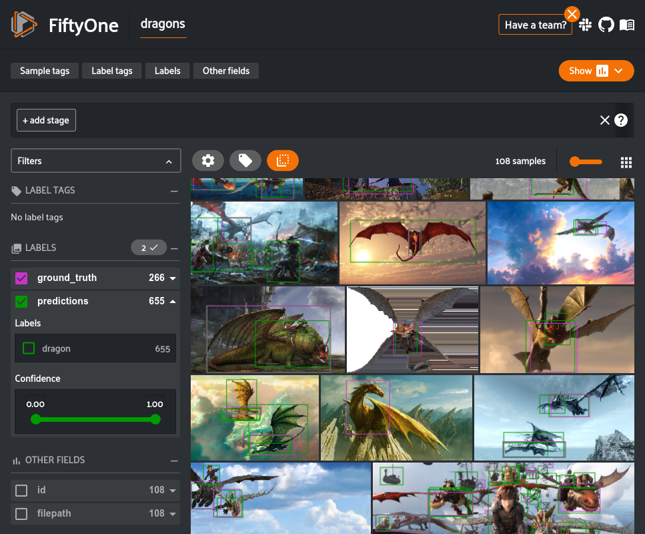Expand ground_truth filter arrow
The height and width of the screenshot is (534, 645).
click(173, 279)
